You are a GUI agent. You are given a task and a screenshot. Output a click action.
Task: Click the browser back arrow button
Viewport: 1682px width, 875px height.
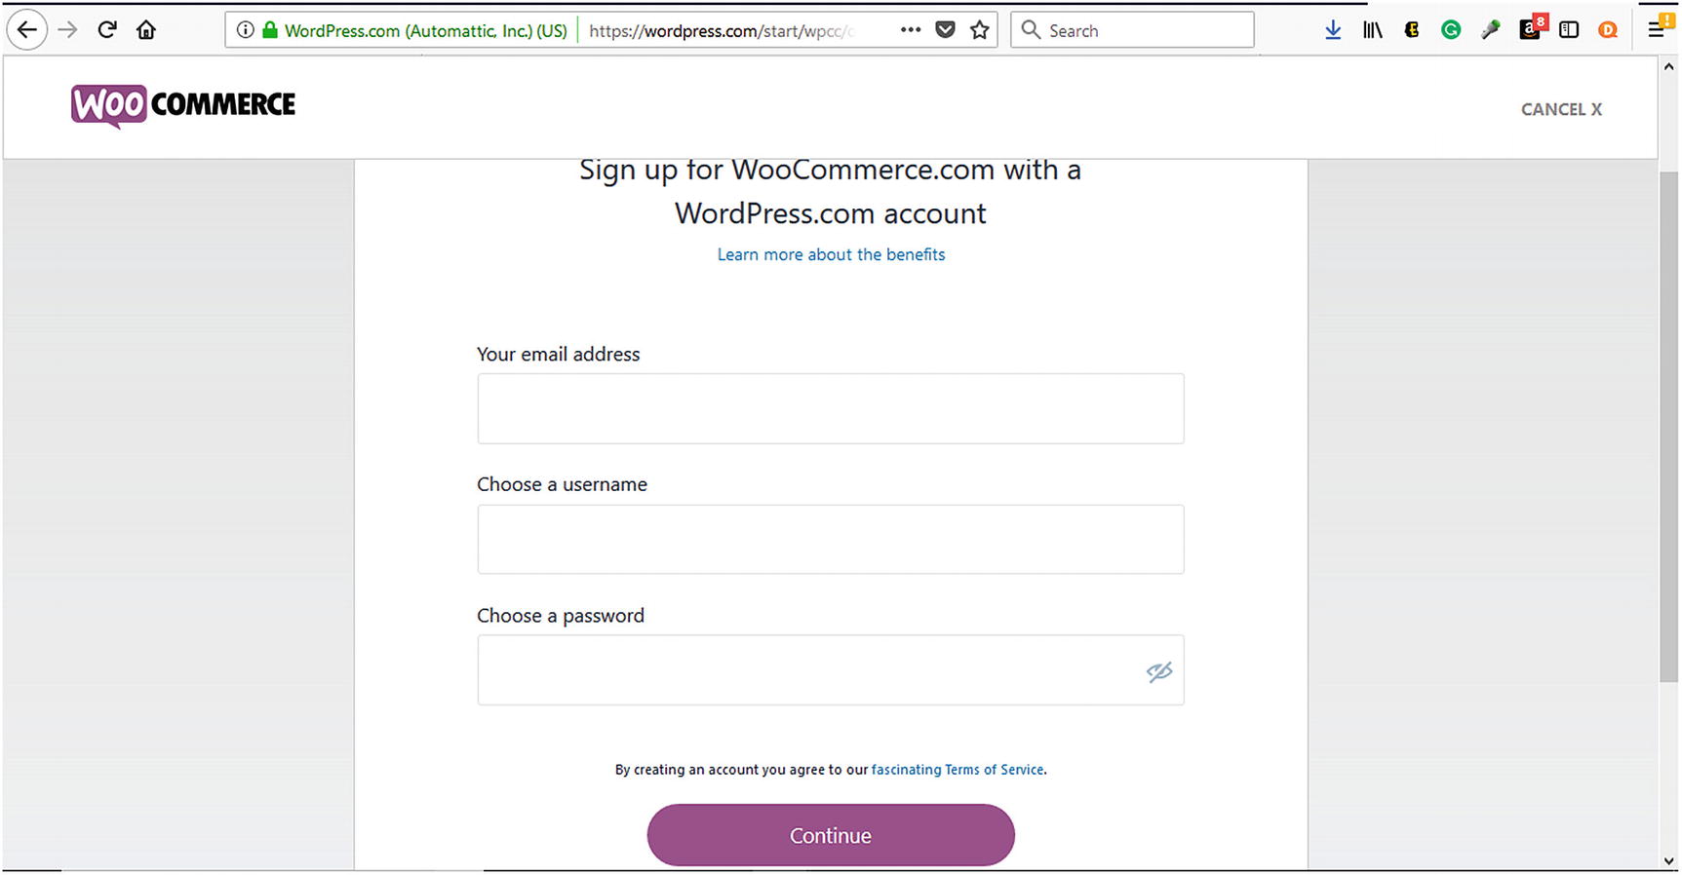point(26,30)
